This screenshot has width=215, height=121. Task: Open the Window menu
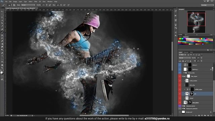[50, 1]
